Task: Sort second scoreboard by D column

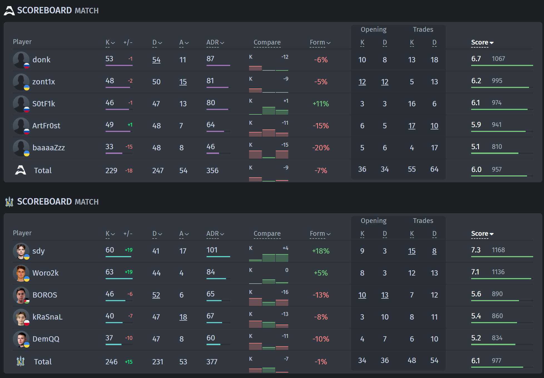Action: pyautogui.click(x=157, y=234)
